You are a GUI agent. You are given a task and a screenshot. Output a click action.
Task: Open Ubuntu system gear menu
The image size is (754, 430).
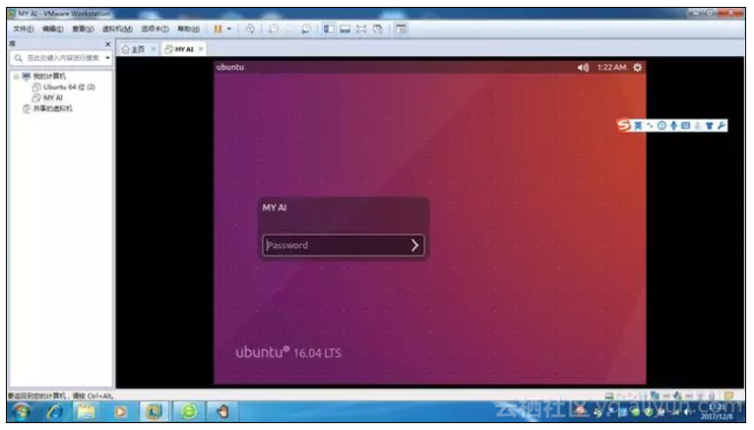pyautogui.click(x=637, y=67)
